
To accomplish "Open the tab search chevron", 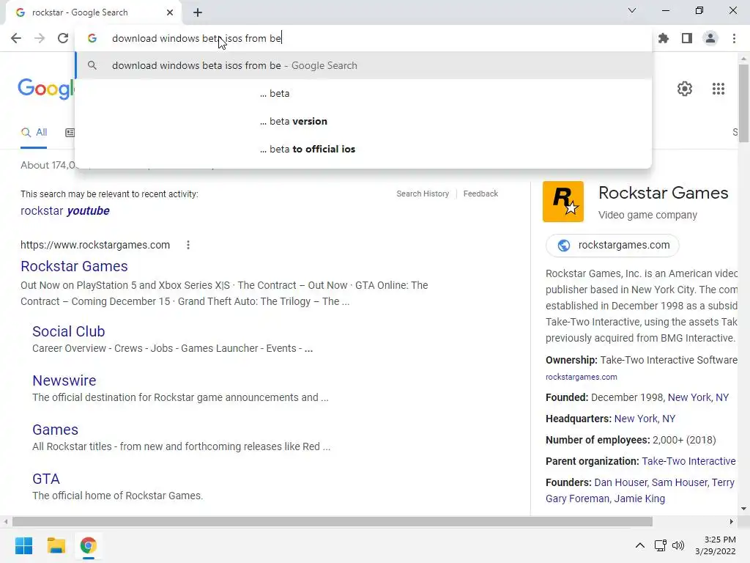I will point(632,10).
